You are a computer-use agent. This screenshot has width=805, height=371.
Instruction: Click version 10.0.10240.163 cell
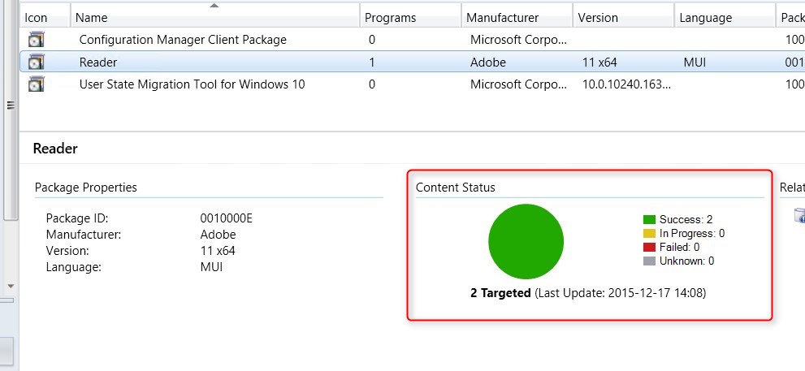(x=626, y=84)
